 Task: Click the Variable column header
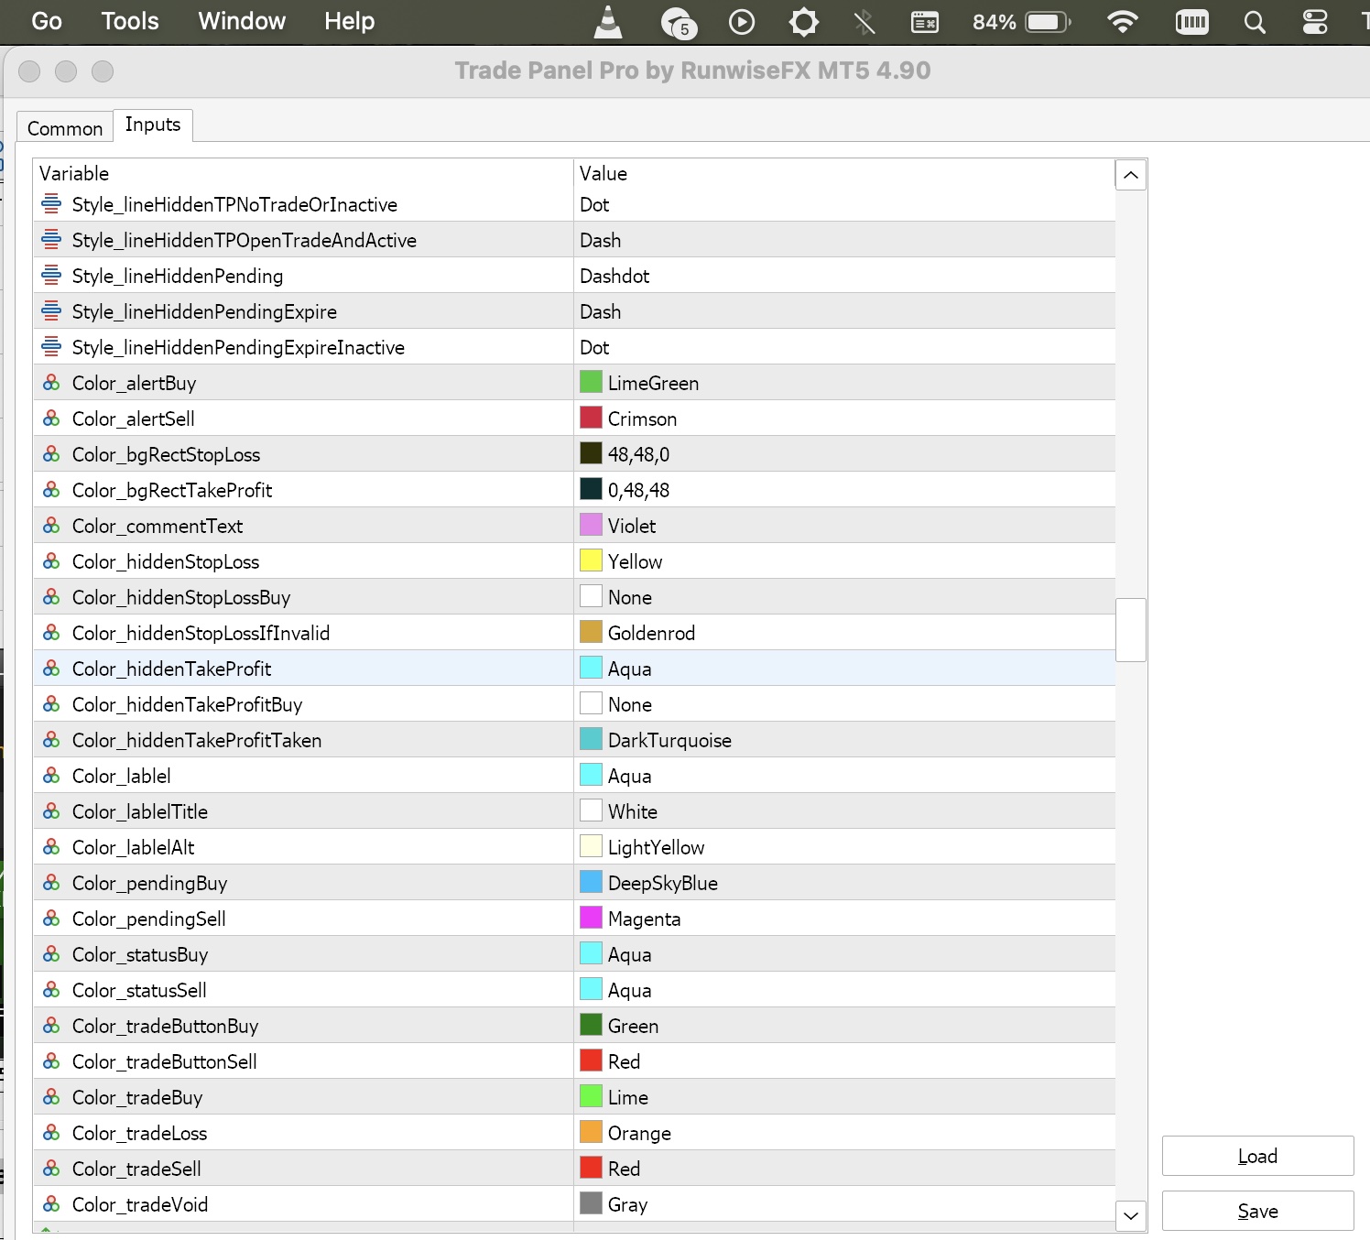tap(304, 173)
